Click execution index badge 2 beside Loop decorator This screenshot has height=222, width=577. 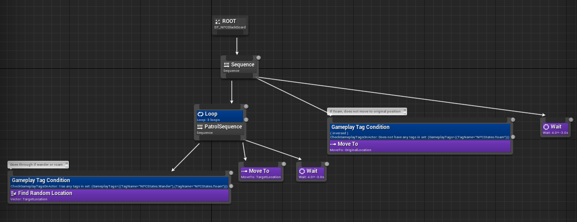coord(246,119)
